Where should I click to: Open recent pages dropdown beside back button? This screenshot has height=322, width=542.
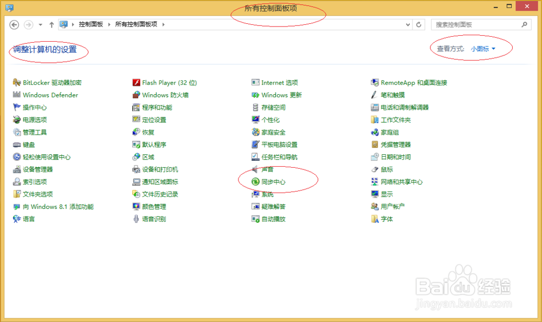41,24
